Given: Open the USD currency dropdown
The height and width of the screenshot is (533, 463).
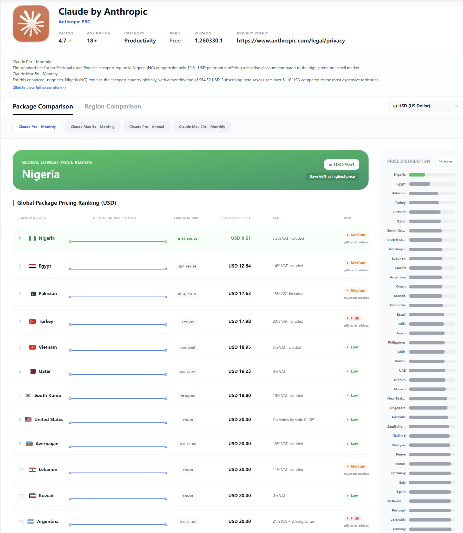Looking at the screenshot, I should click(x=425, y=106).
